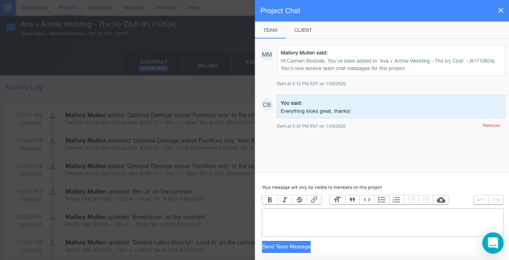Create a bulleted list

(382, 200)
